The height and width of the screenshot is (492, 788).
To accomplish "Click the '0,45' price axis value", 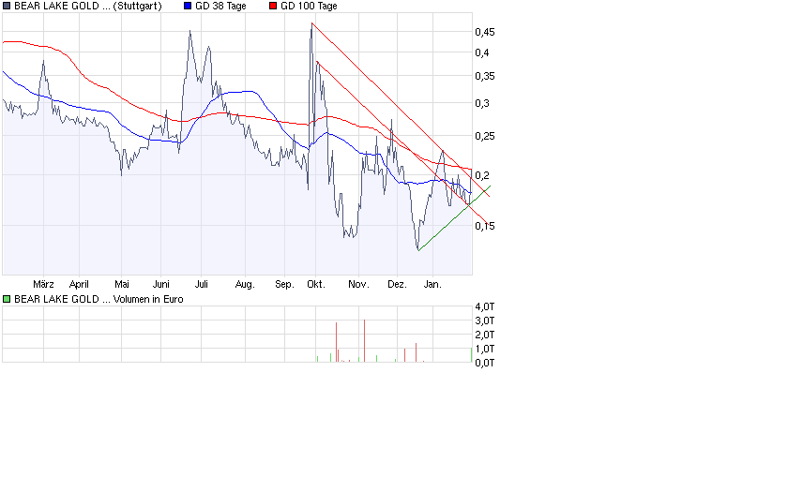I will (x=485, y=32).
